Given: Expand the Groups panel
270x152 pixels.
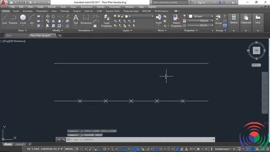Looking at the screenshot, I should point(221,30).
